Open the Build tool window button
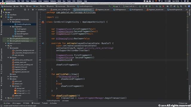Viewport: 191px width, 107px height. (45, 103)
